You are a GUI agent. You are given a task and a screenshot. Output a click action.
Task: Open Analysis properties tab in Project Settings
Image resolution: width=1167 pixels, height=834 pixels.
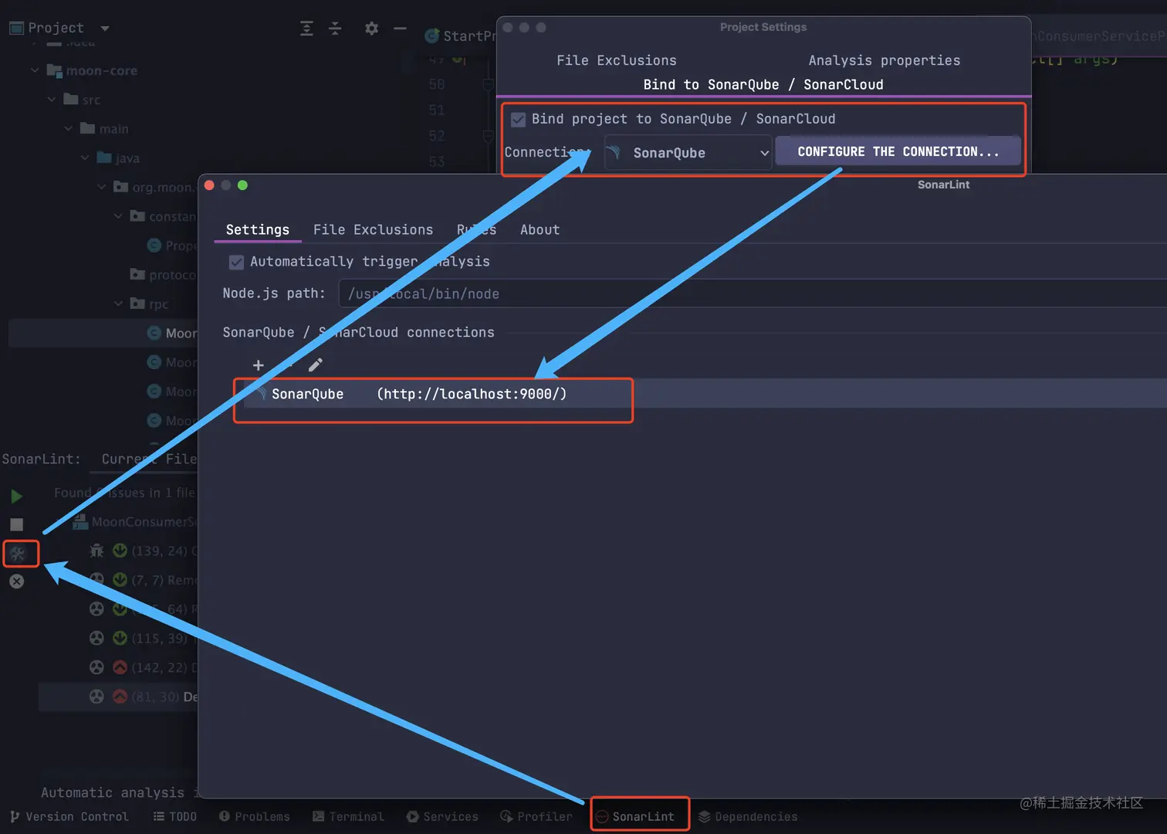click(x=885, y=60)
